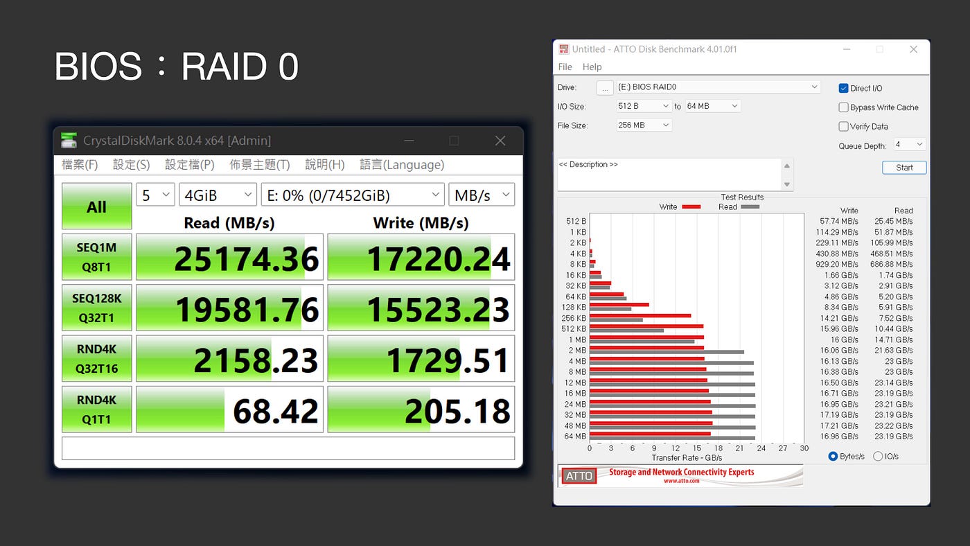Click the RND4K Q1T1 read result 68.42
Screen dimensions: 970x546
tap(229, 409)
